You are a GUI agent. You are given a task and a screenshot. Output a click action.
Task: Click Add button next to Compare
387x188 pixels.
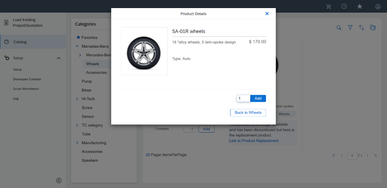(x=206, y=129)
